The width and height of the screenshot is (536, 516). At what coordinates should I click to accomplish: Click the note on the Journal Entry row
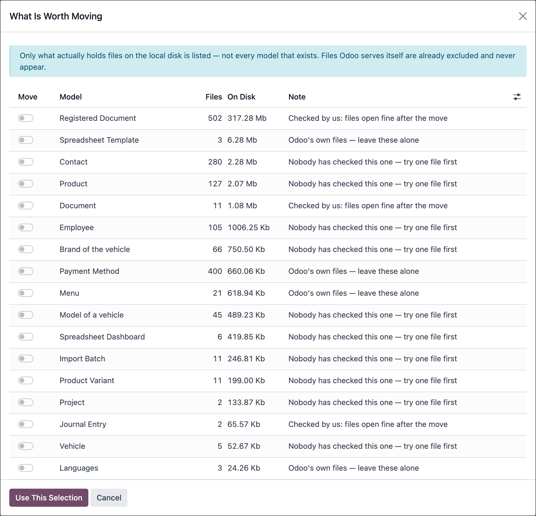click(x=368, y=424)
